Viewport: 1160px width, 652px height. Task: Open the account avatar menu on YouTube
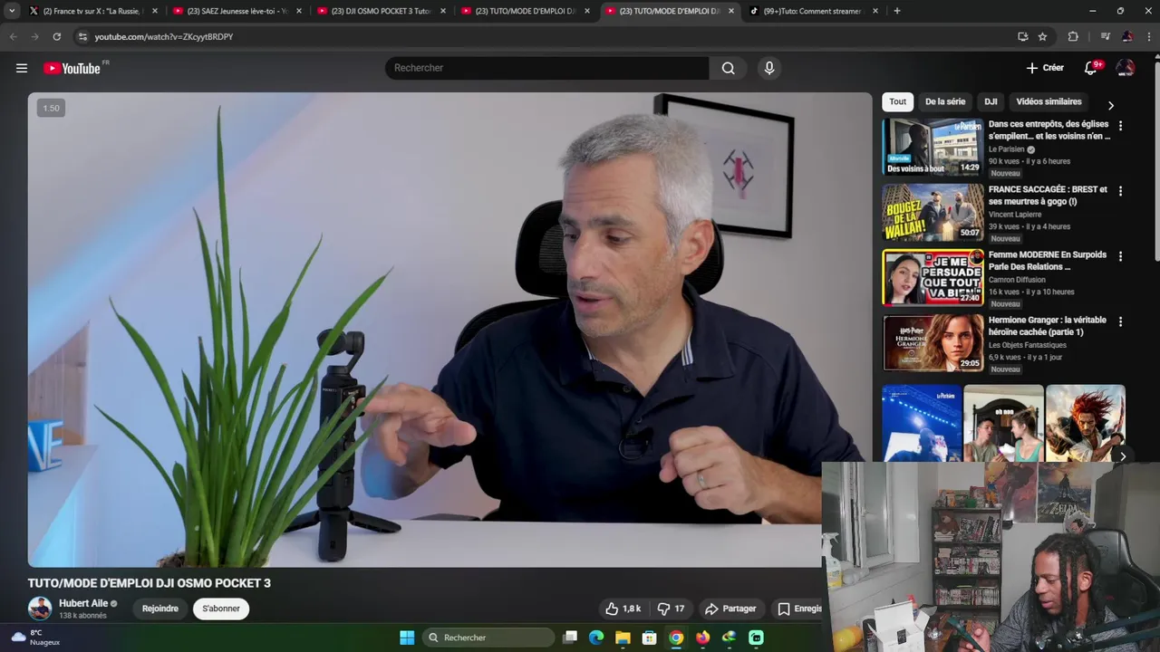point(1126,68)
